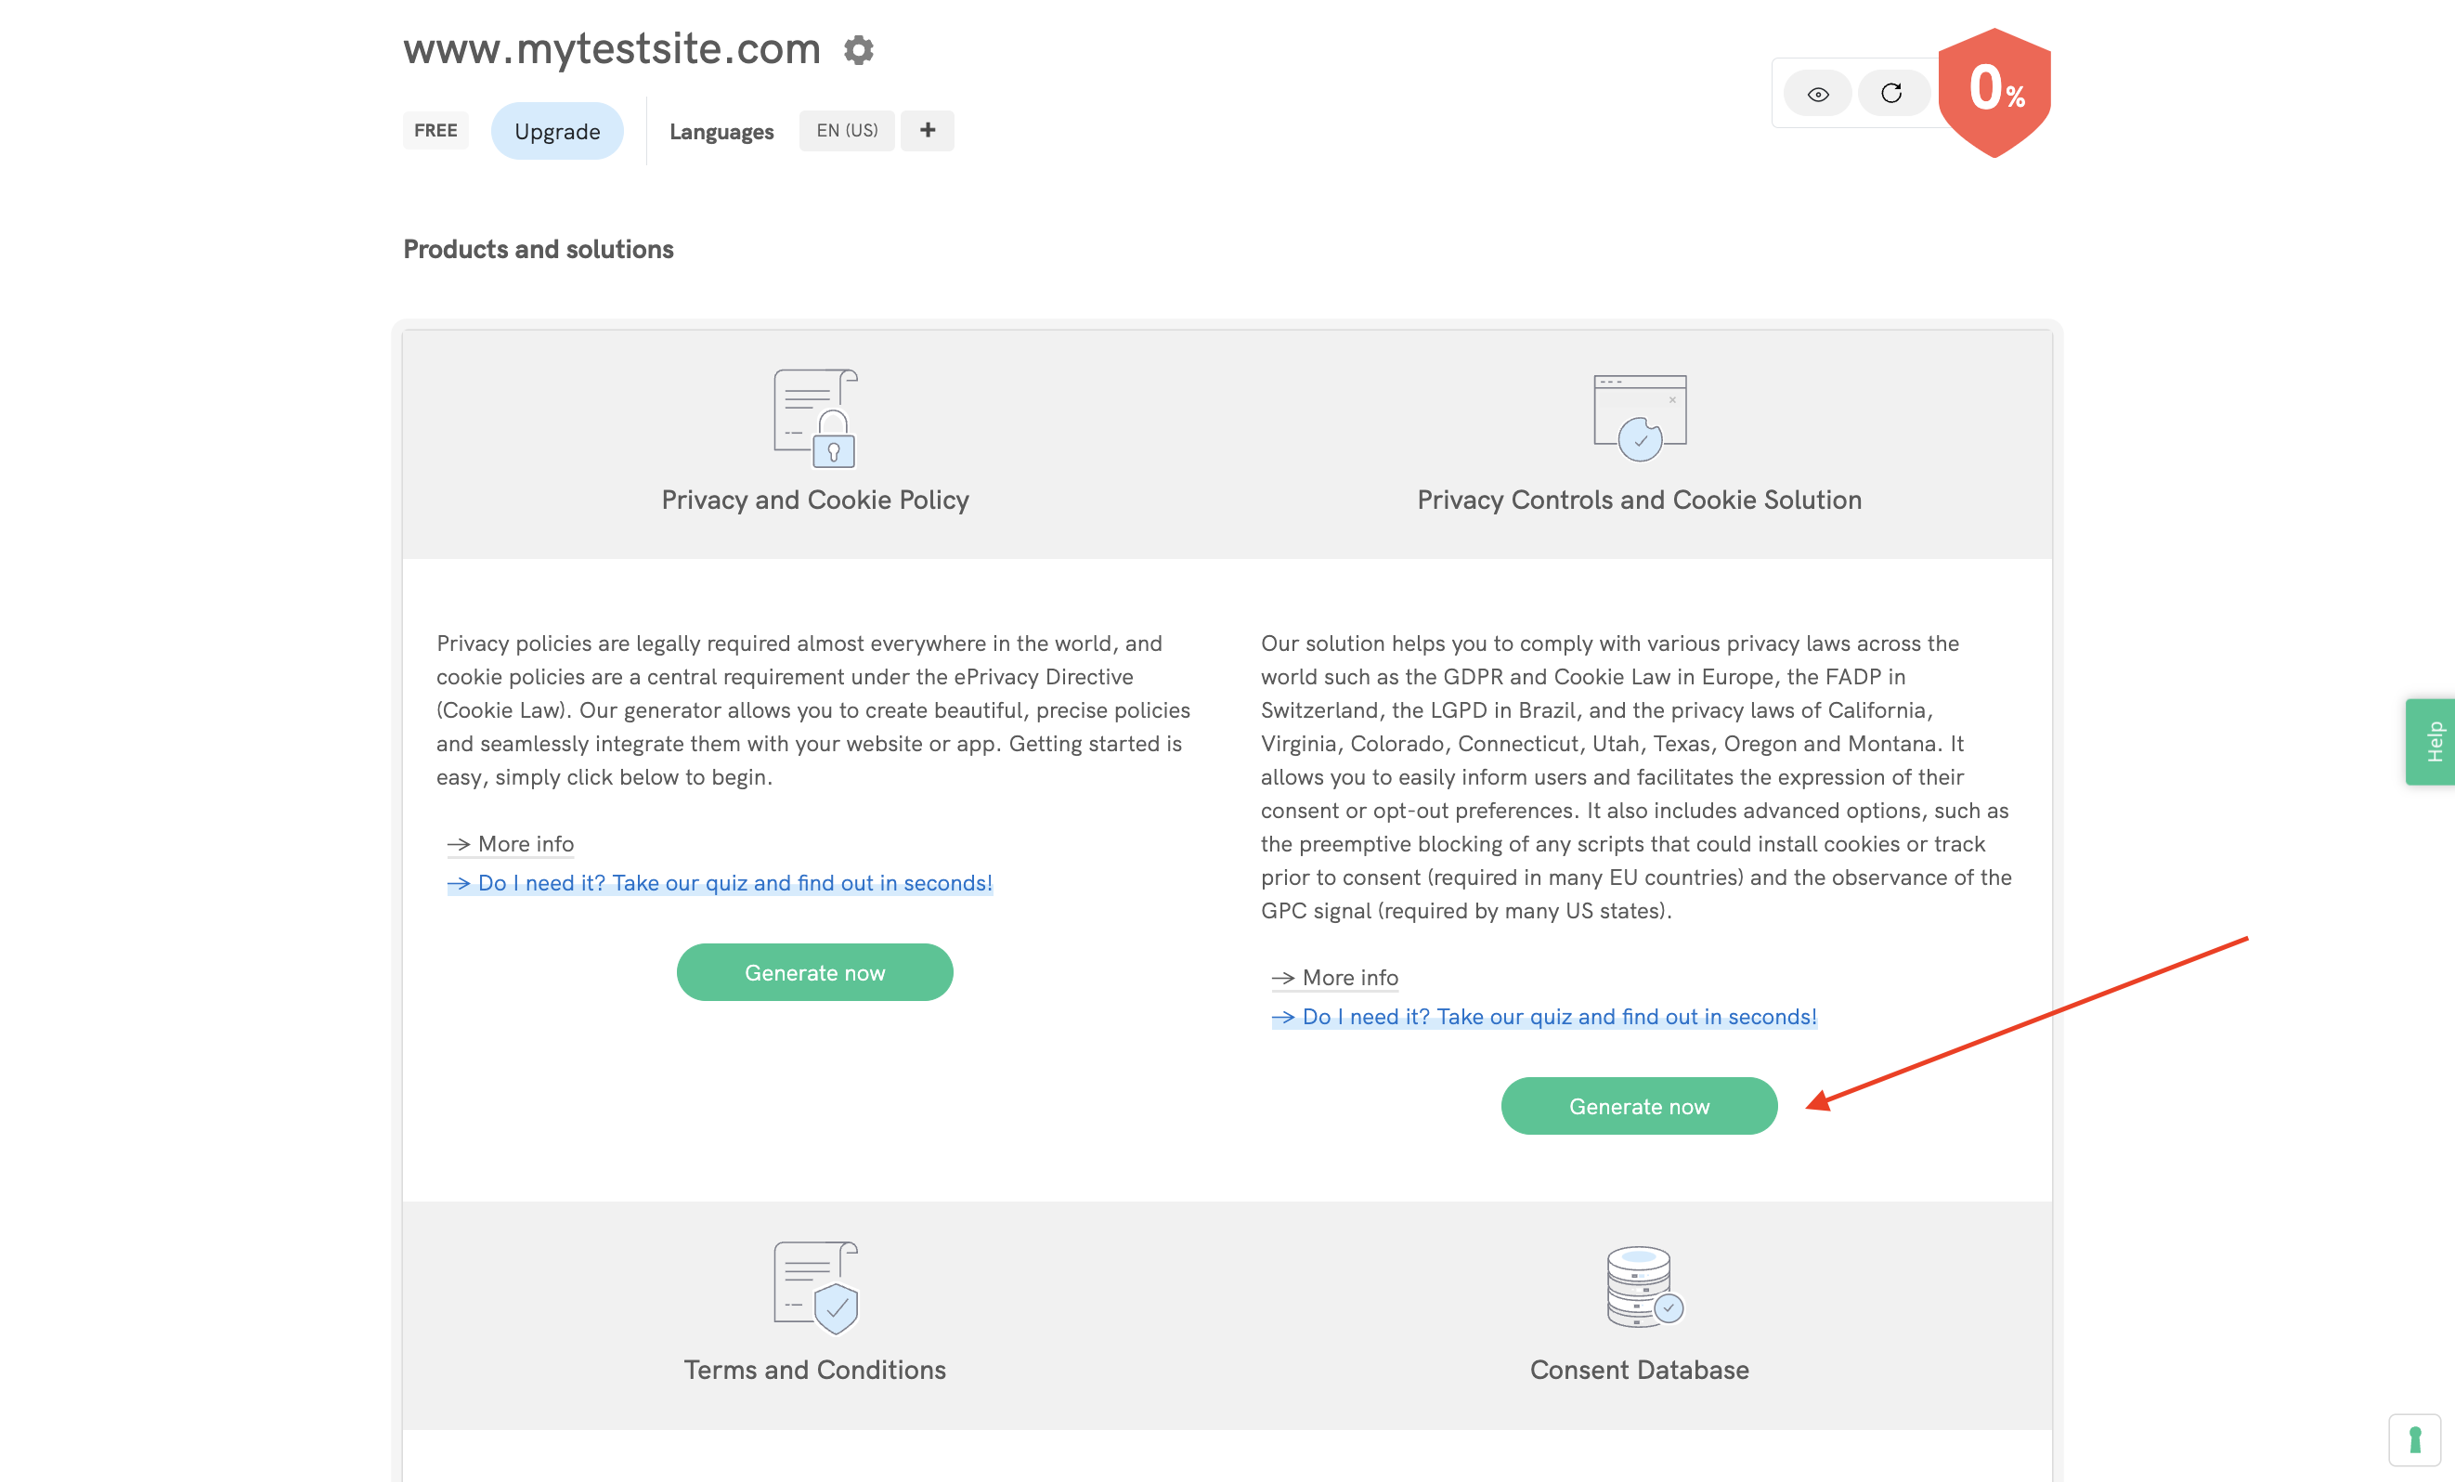Click the Privacy and Cookie Policy document icon

pyautogui.click(x=814, y=419)
